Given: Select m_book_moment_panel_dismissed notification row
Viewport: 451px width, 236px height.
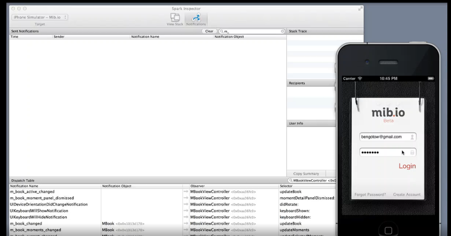Looking at the screenshot, I should click(x=173, y=198).
